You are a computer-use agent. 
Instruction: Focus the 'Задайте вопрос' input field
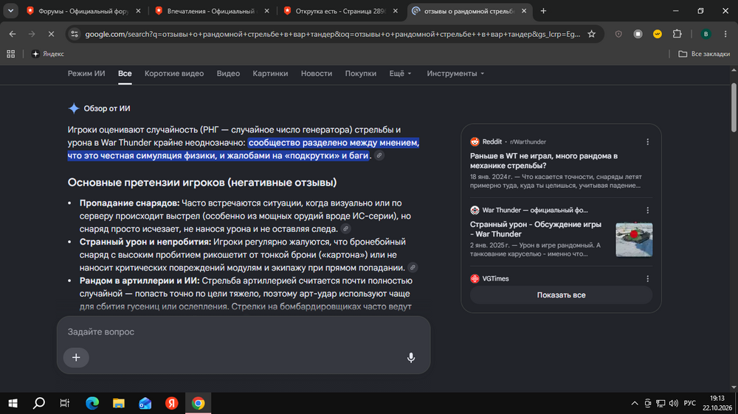coord(244,331)
